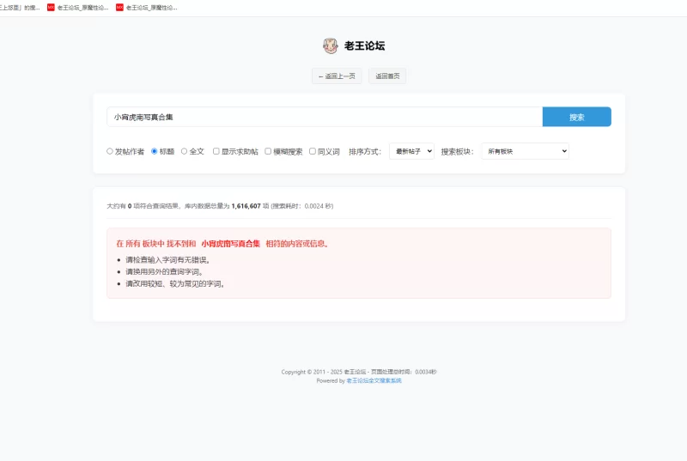Click the 老王论坛 site title text
Viewport: 687px width, 461px height.
(x=364, y=45)
